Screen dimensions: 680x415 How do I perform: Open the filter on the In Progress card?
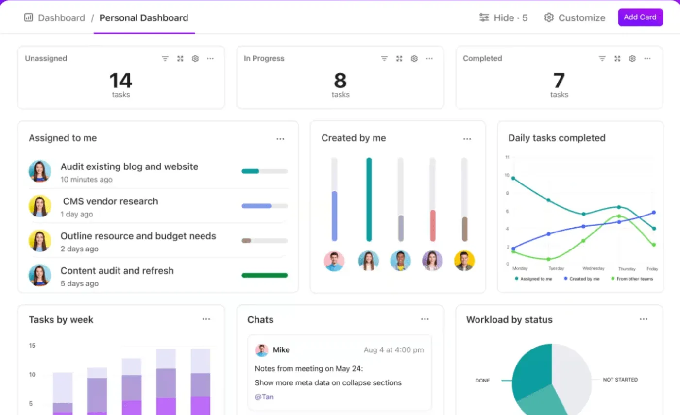384,58
